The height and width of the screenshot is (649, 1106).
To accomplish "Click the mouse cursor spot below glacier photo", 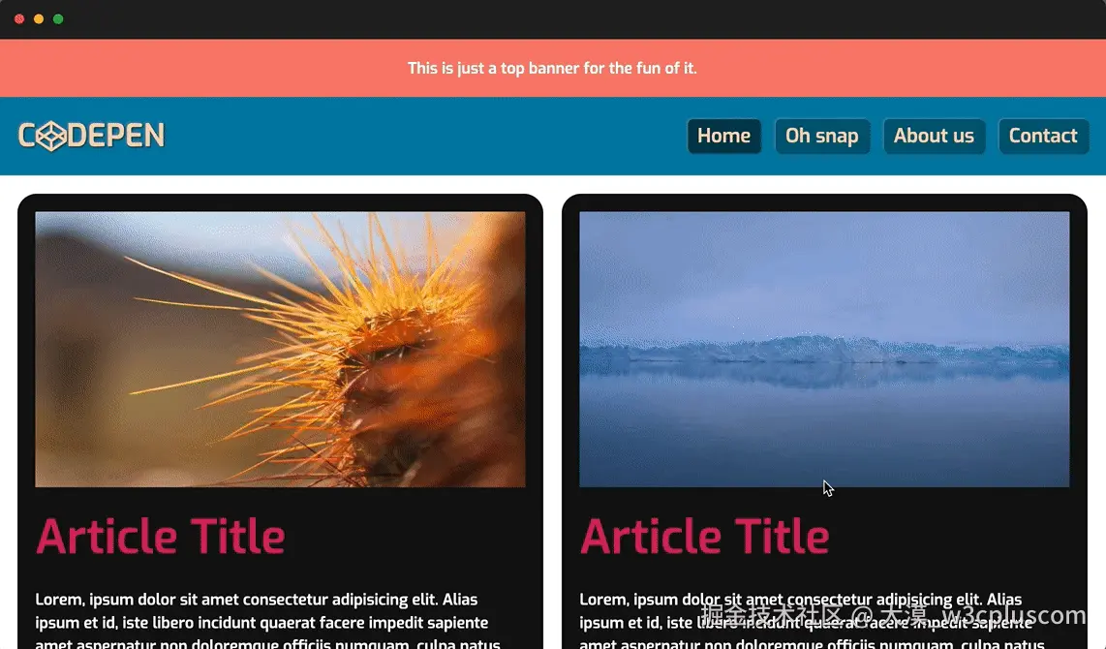I will click(x=827, y=487).
